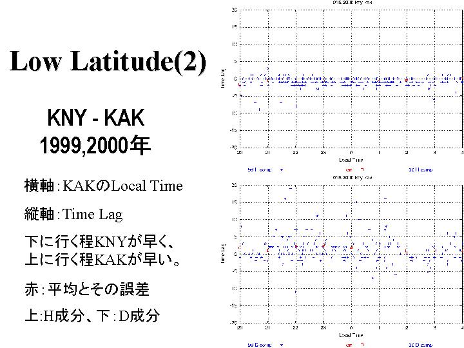The width and height of the screenshot is (464, 348).
Task: Select the "赤: 平均とその誤差" legend note
Action: click(86, 289)
